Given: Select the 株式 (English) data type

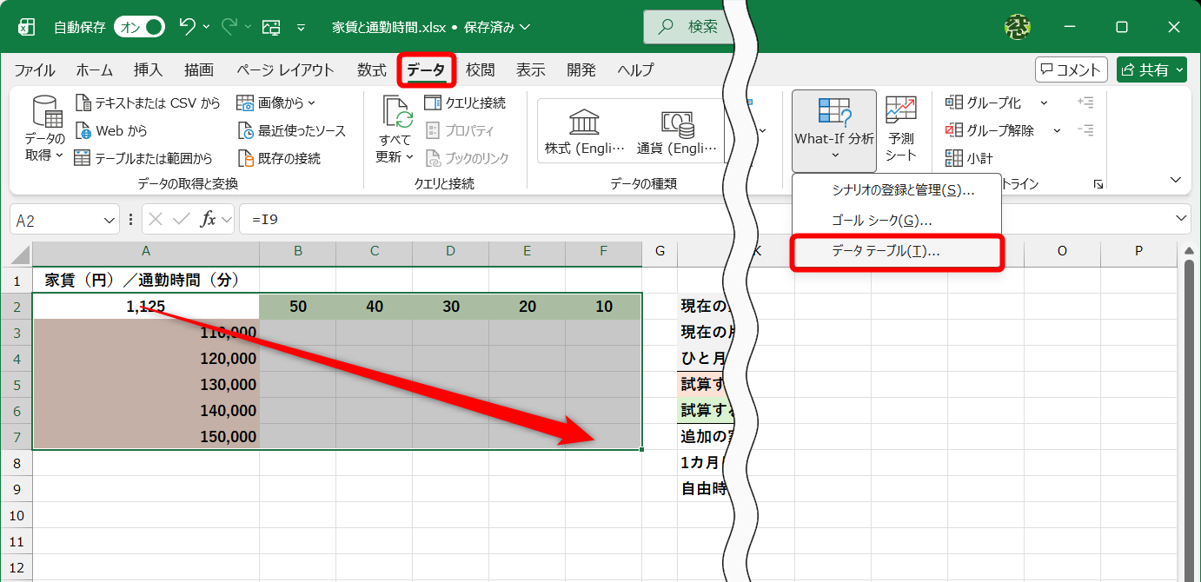Looking at the screenshot, I should [x=584, y=131].
